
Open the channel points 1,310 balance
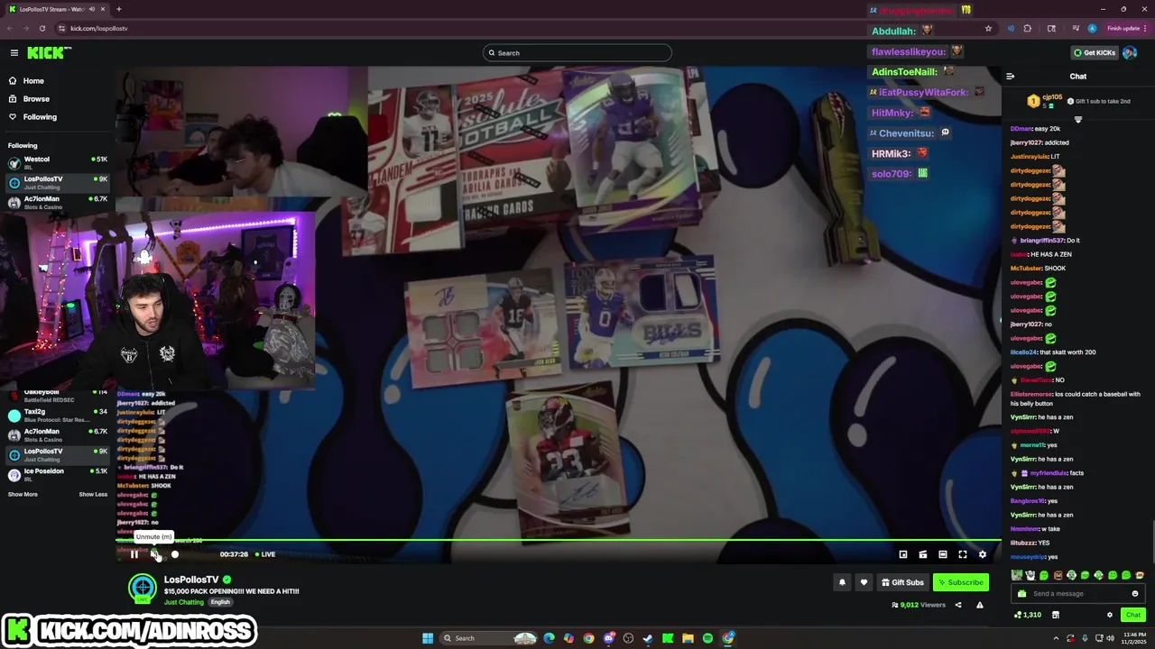click(x=1028, y=615)
